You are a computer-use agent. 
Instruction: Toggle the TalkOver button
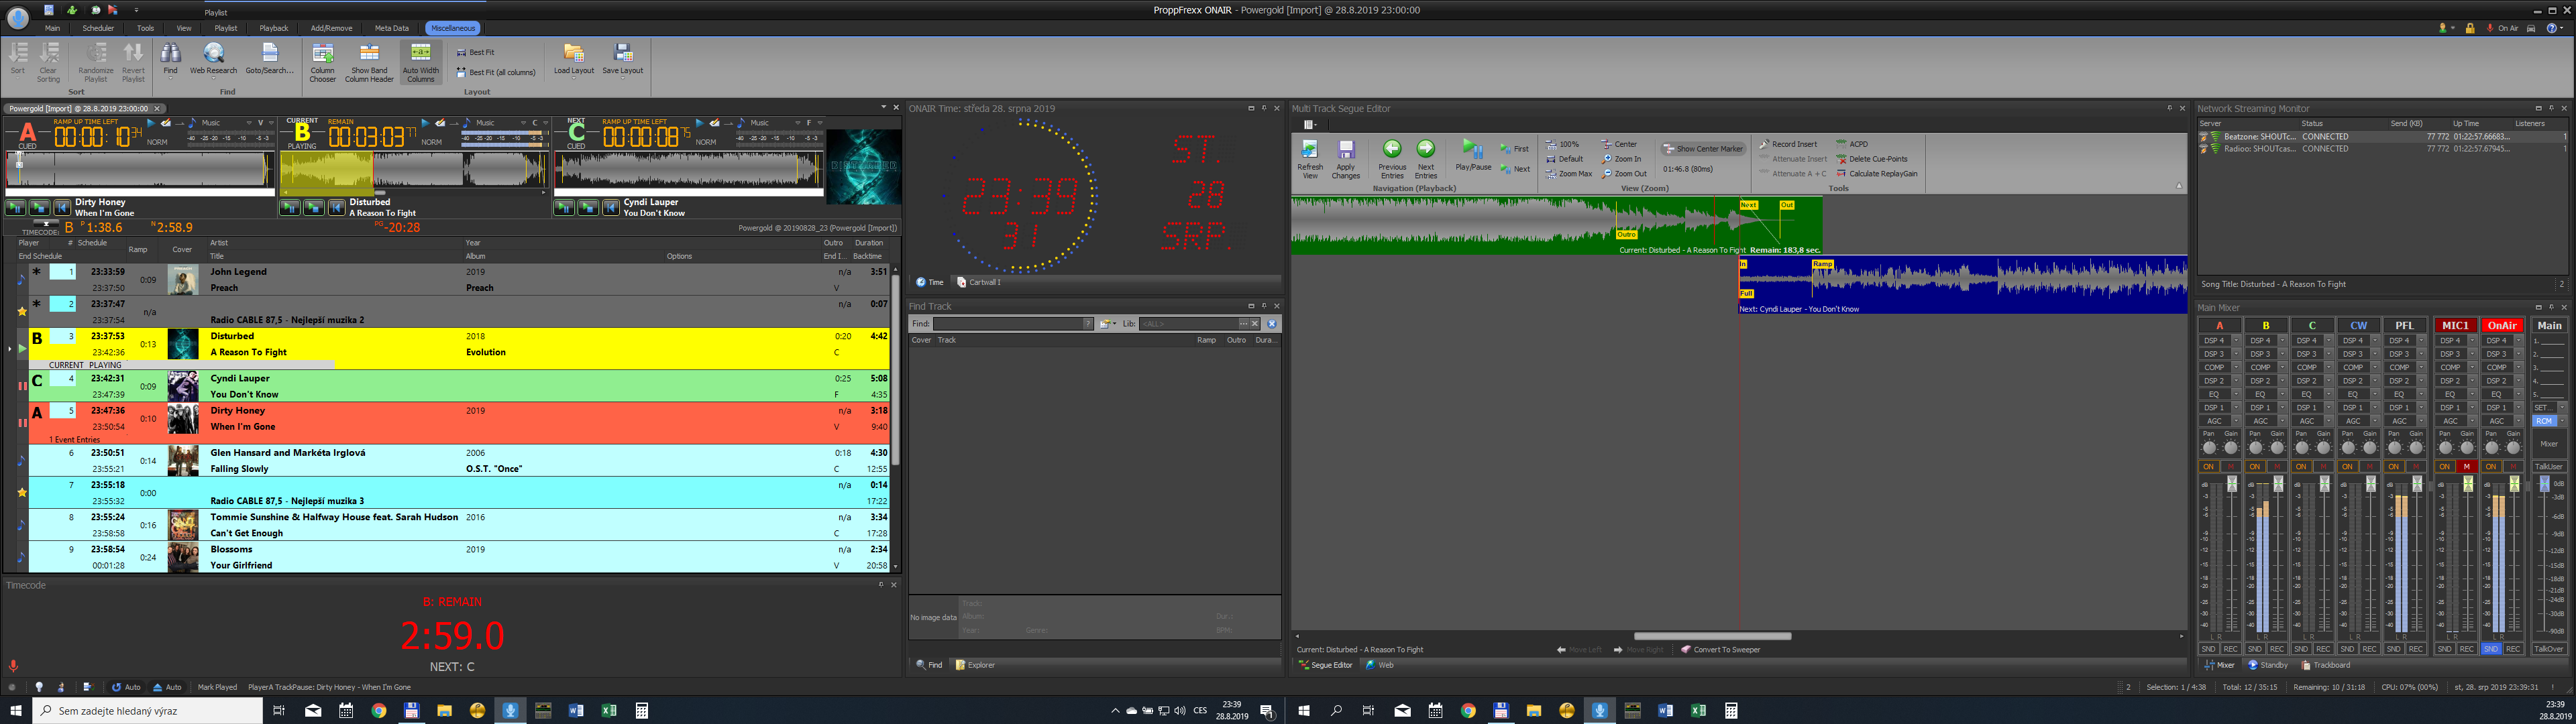2549,649
